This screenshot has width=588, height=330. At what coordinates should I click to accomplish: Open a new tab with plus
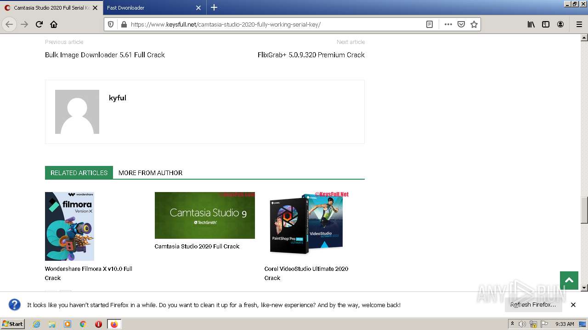click(214, 7)
